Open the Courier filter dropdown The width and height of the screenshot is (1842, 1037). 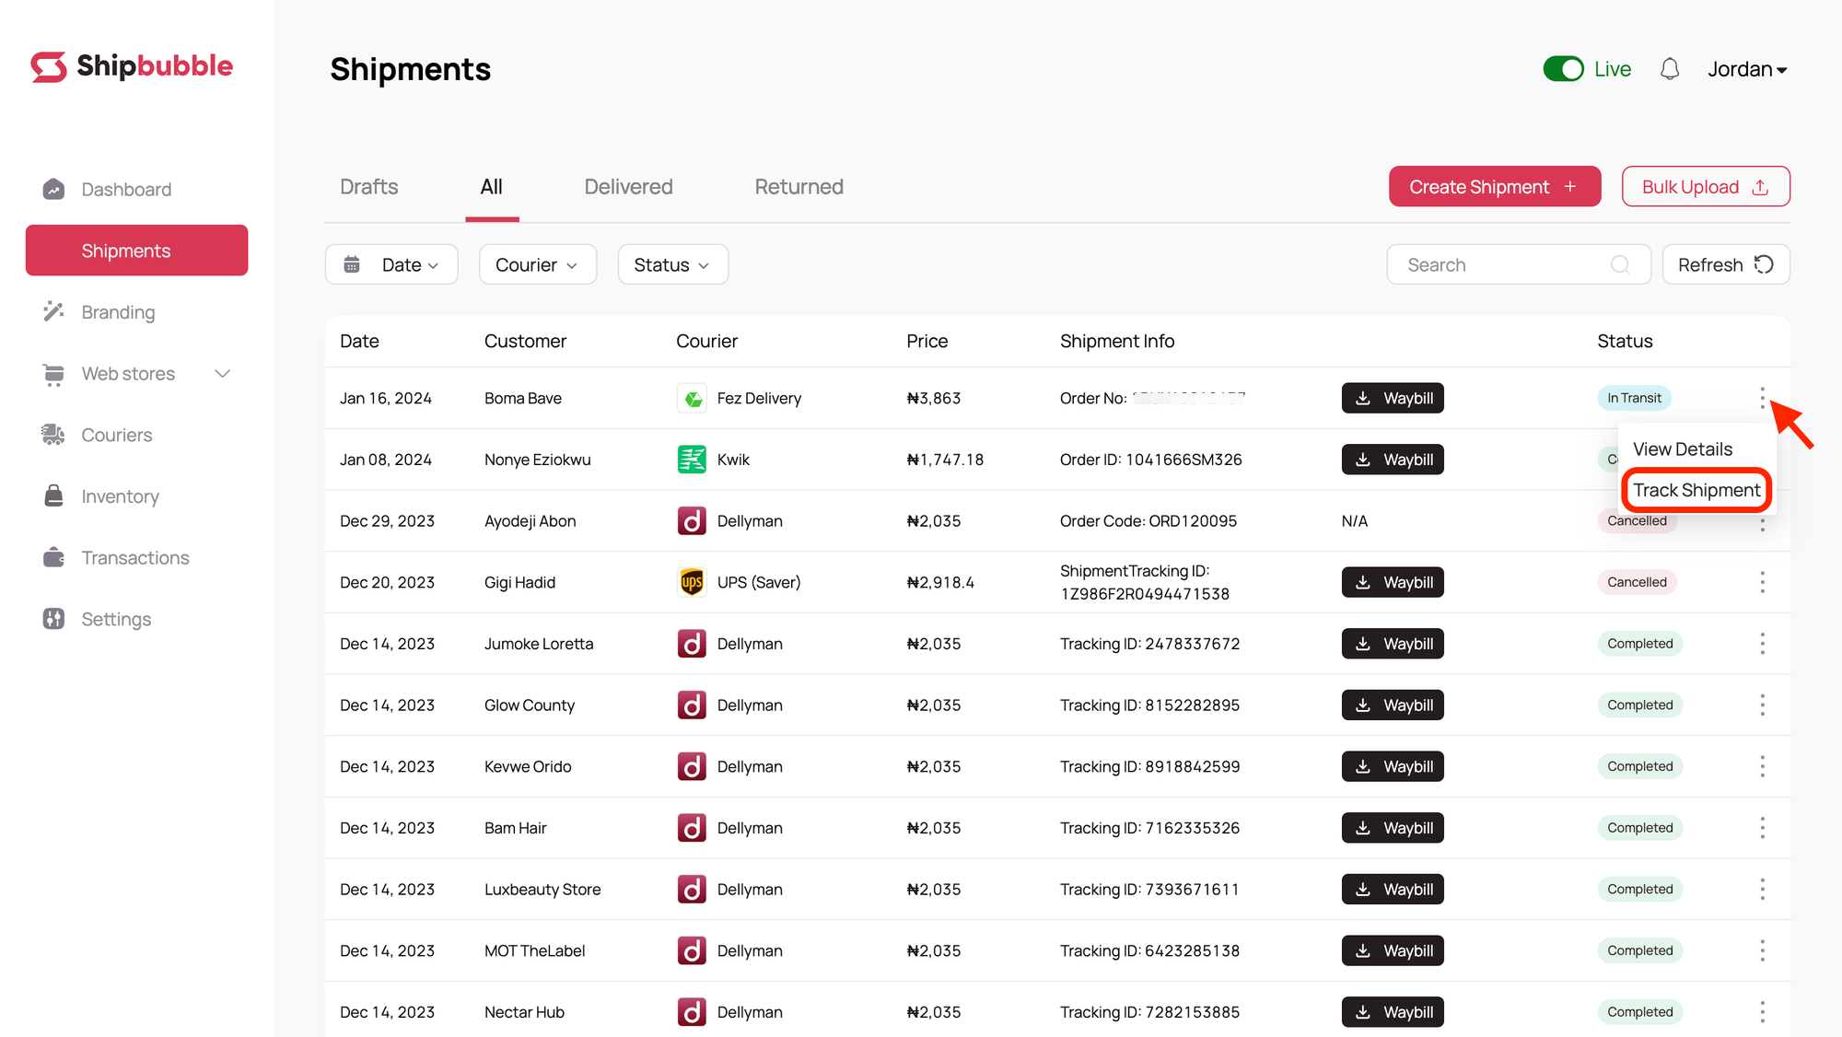click(x=537, y=265)
